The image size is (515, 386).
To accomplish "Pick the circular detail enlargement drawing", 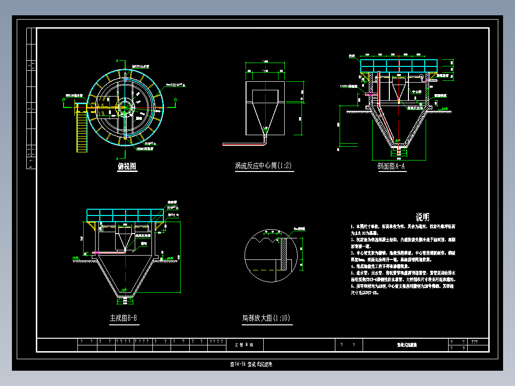I will point(271,256).
